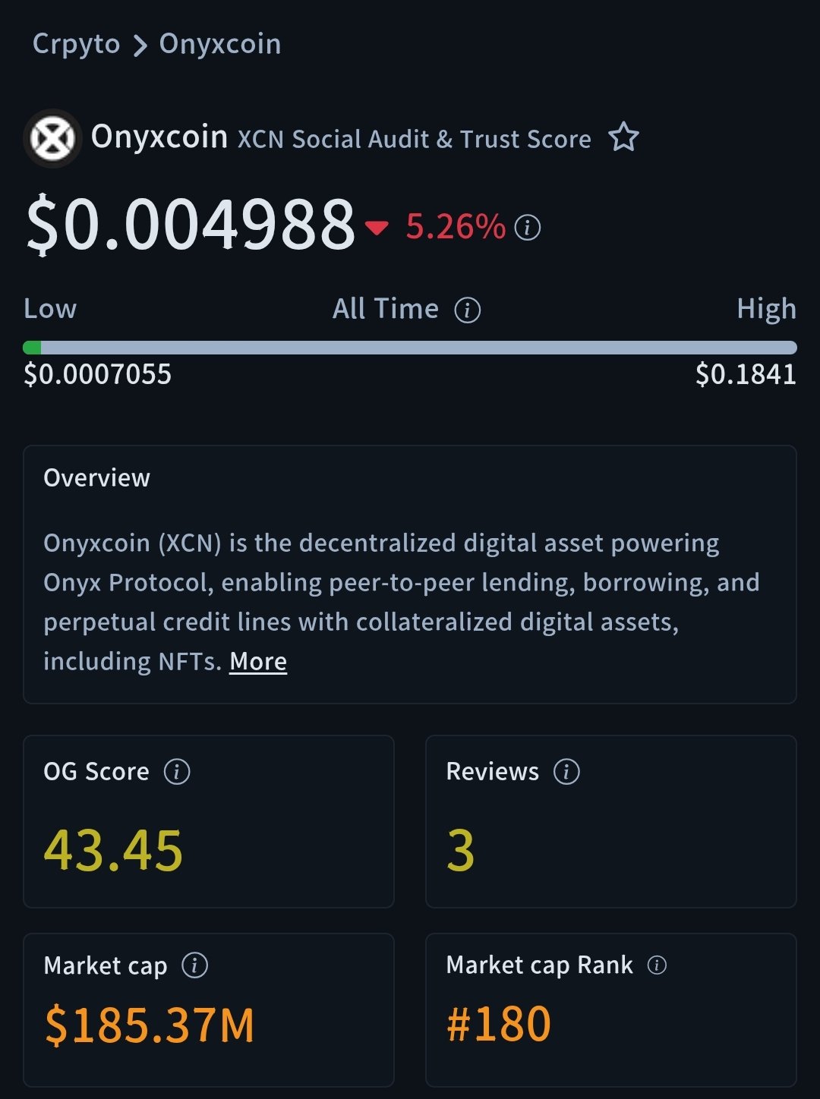Open the Reviews count of 3
Screen dimensions: 820x1099
(x=461, y=851)
